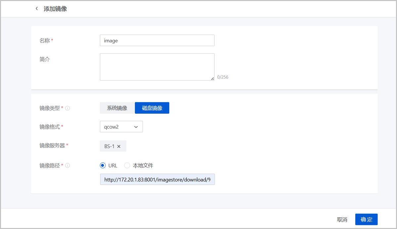Click the image URL path input field
This screenshot has height=229, width=397.
[x=157, y=179]
